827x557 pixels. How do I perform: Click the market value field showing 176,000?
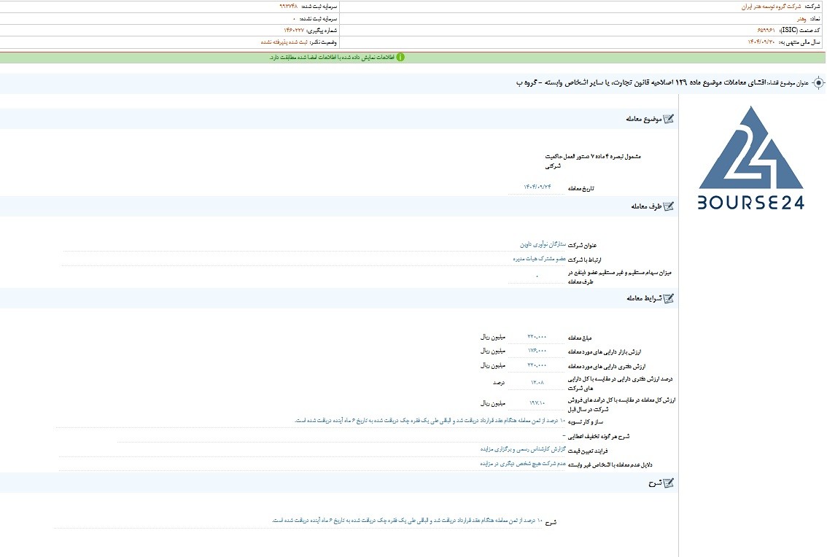537,351
